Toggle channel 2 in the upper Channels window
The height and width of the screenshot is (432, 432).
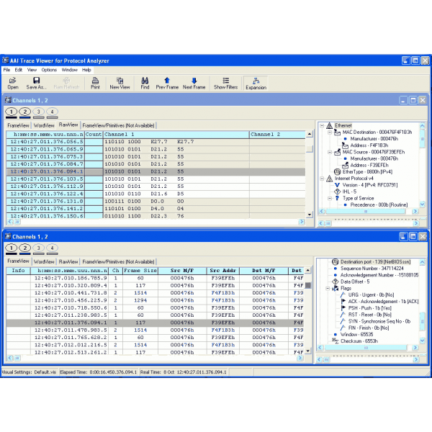click(25, 112)
